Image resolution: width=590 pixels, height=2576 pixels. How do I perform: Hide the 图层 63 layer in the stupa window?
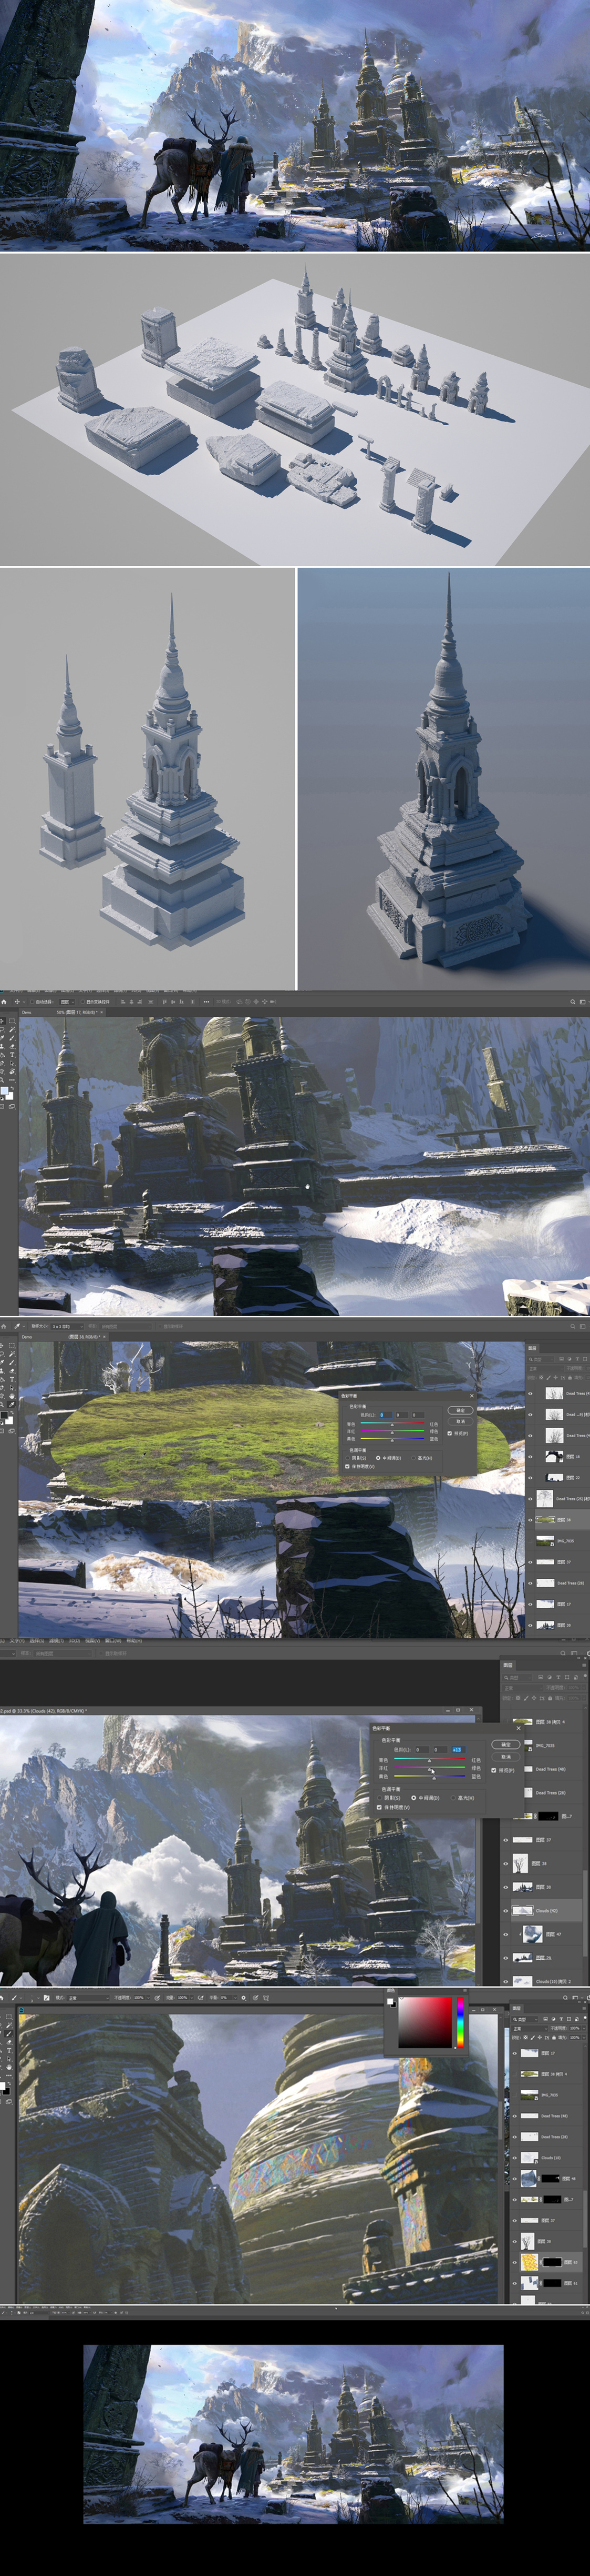515,2262
